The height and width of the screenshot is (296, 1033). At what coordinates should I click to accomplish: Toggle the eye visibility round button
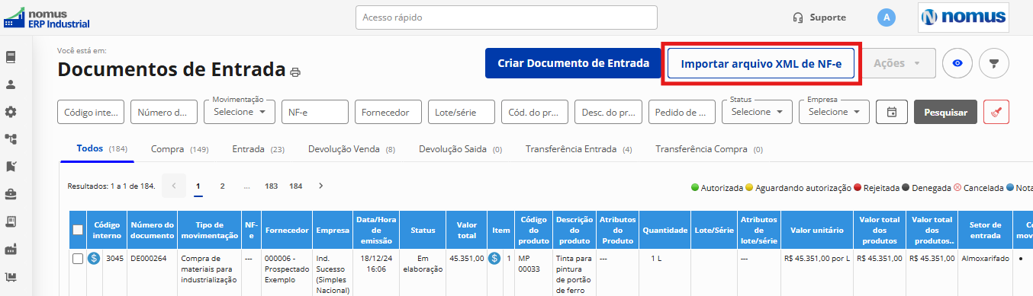[x=957, y=63]
